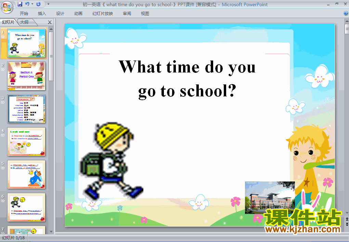Switch to the 幻灯片 pane tab
Screen dimensions: 349x242
[8, 22]
